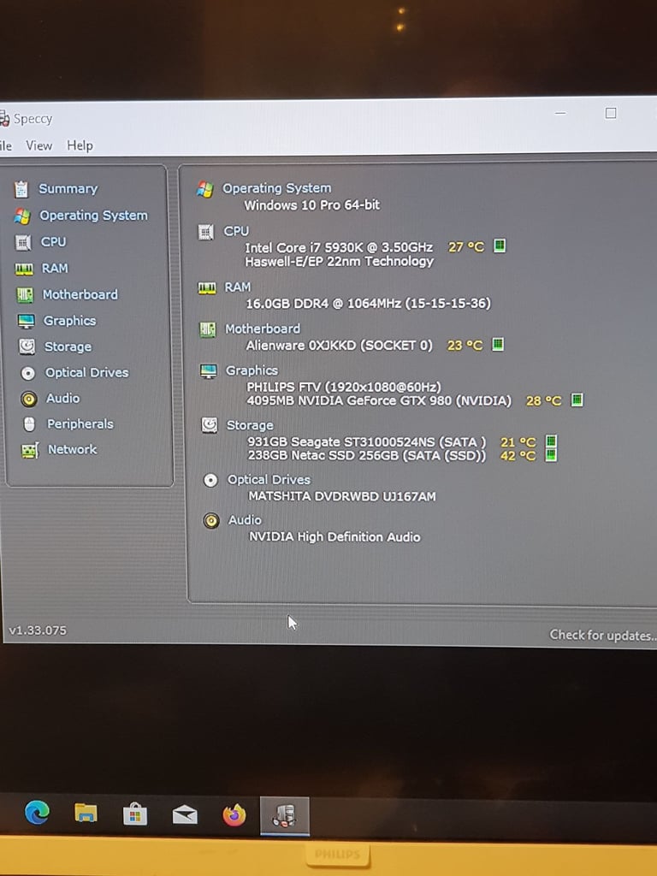This screenshot has width=657, height=876.
Task: Click the Audio speaker icon in summary panel
Action: [211, 521]
